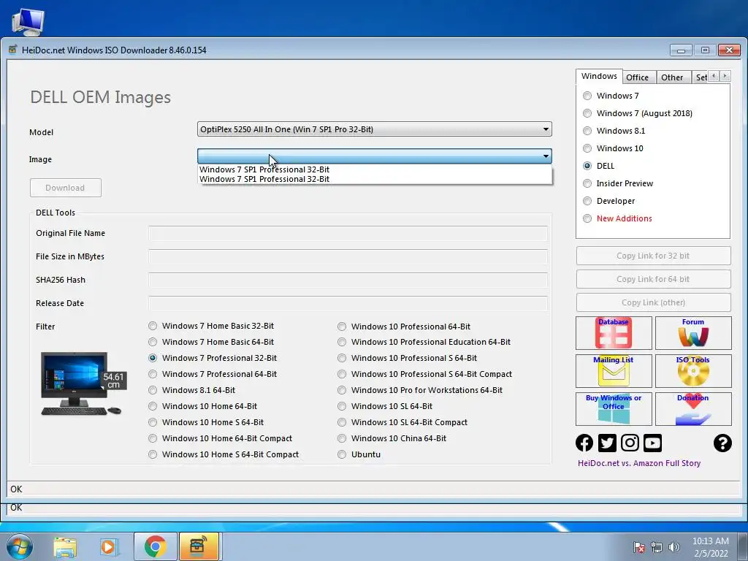Filter by Windows 10 China 64-Bit
748x561 pixels.
pos(392,438)
